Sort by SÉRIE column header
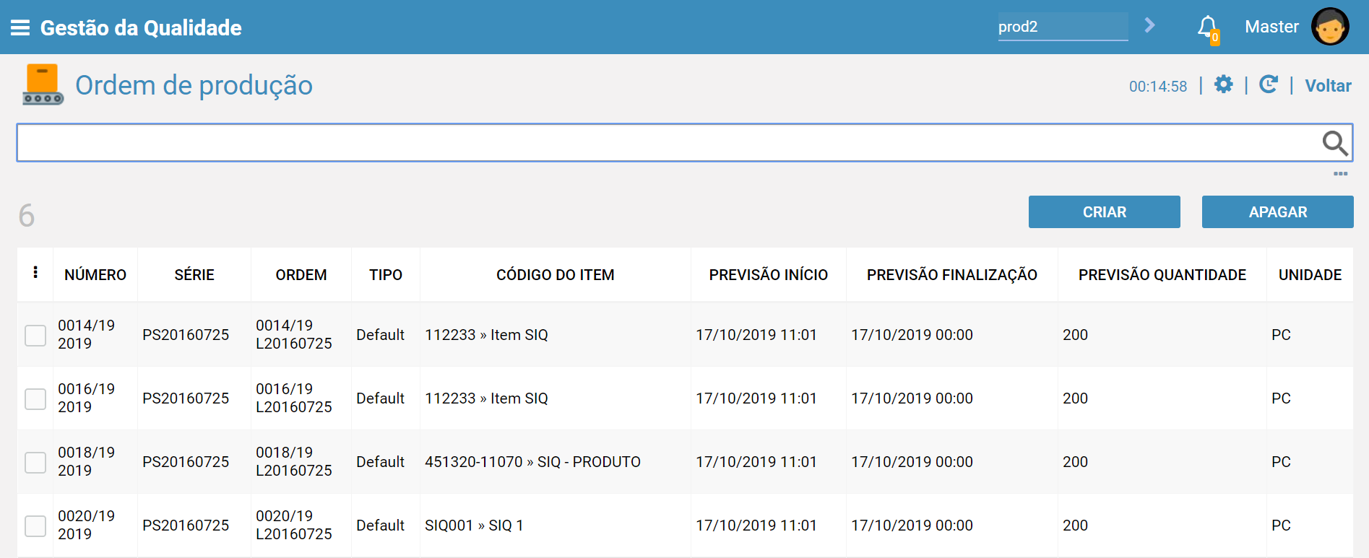 pos(194,275)
